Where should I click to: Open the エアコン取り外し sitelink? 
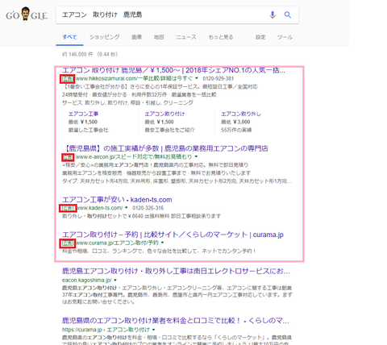tap(241, 114)
